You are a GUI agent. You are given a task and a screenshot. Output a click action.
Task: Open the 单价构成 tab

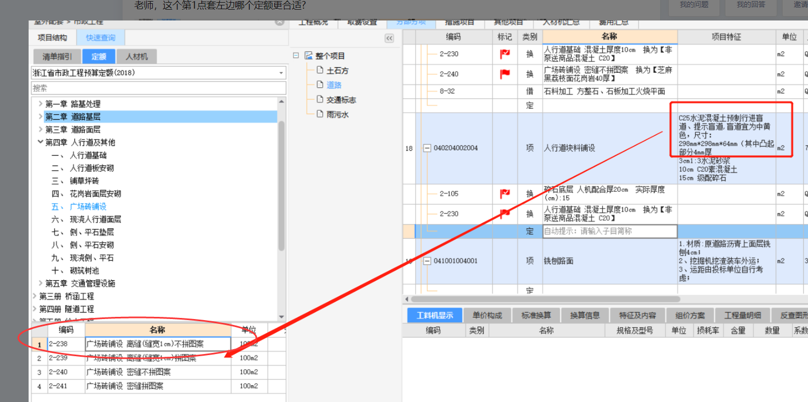[487, 315]
